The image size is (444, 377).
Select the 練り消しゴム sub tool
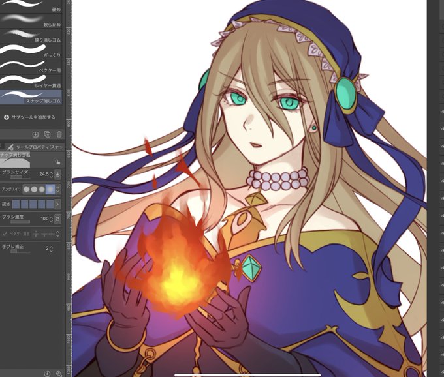pyautogui.click(x=31, y=36)
